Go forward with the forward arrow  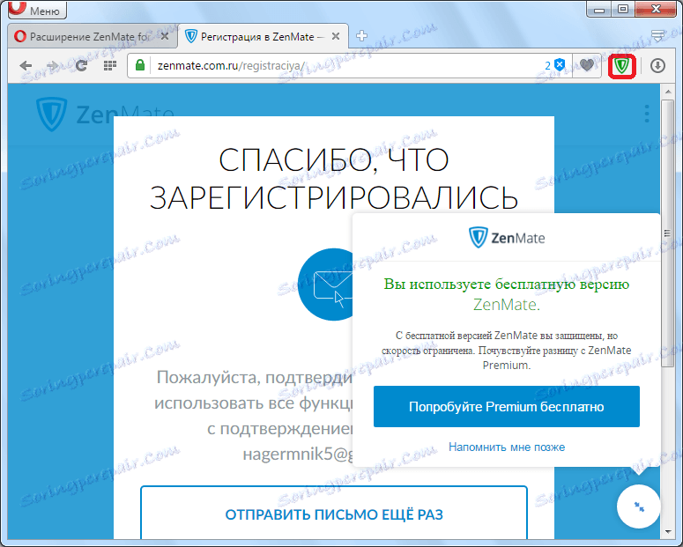pyautogui.click(x=53, y=66)
